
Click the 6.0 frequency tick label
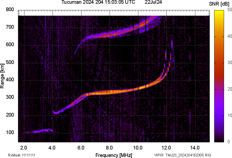tap(81, 148)
